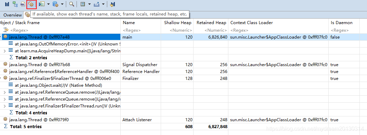Click the Regex filter under Is Daemon
The image size is (367, 135).
pyautogui.click(x=340, y=30)
